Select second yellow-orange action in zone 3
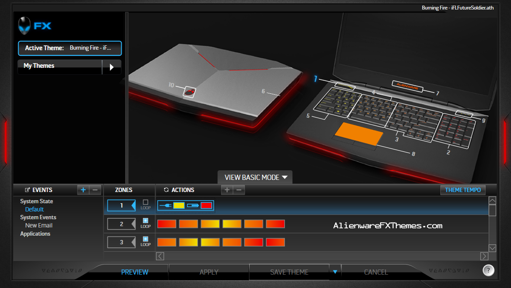Image resolution: width=511 pixels, height=288 pixels. tap(188, 242)
